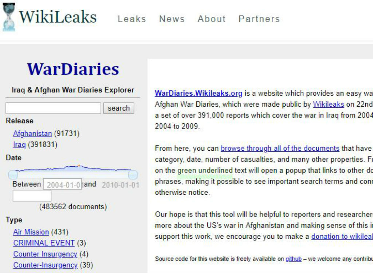Browse through all of the documents
The width and height of the screenshot is (373, 273).
279,148
